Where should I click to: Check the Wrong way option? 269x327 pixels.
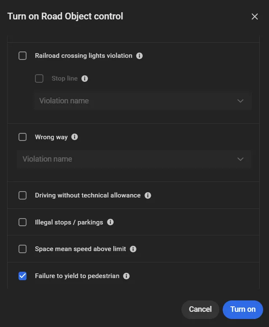click(22, 137)
